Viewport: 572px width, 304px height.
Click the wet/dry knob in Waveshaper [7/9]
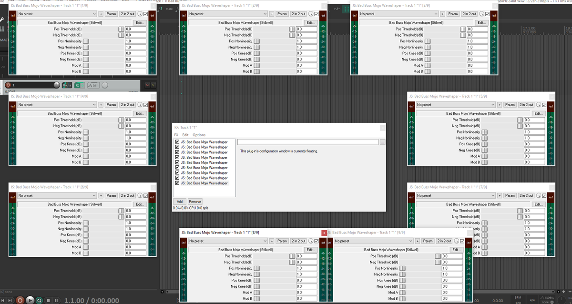coord(538,195)
